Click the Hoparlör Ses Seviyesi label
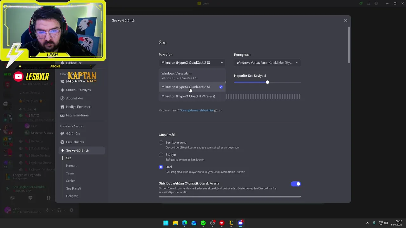This screenshot has height=228, width=406. (x=250, y=76)
